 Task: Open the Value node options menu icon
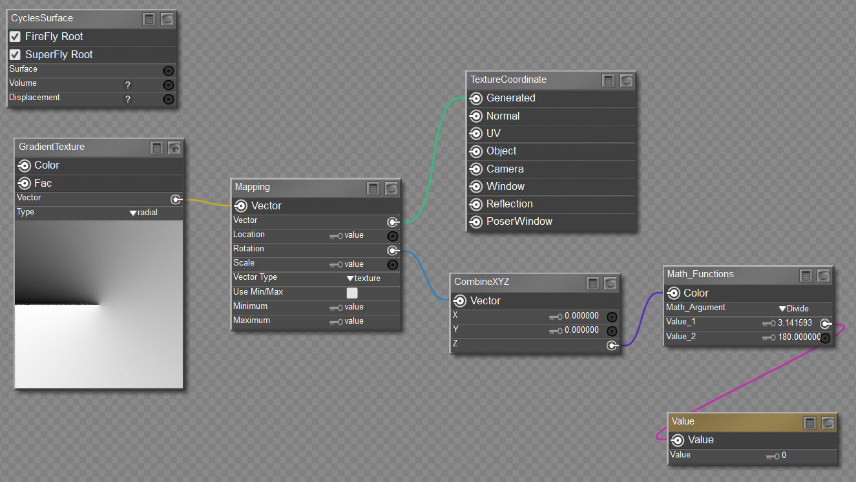(x=809, y=423)
